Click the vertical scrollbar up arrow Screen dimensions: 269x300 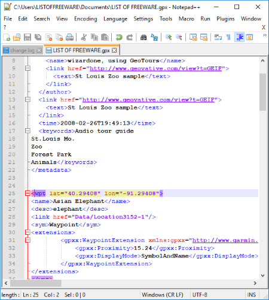coord(263,60)
